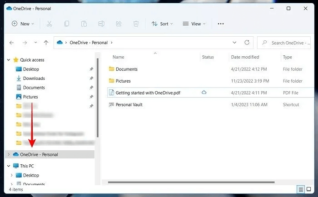318x197 pixels.
Task: Open the Sort dropdown
Action: coord(162,24)
